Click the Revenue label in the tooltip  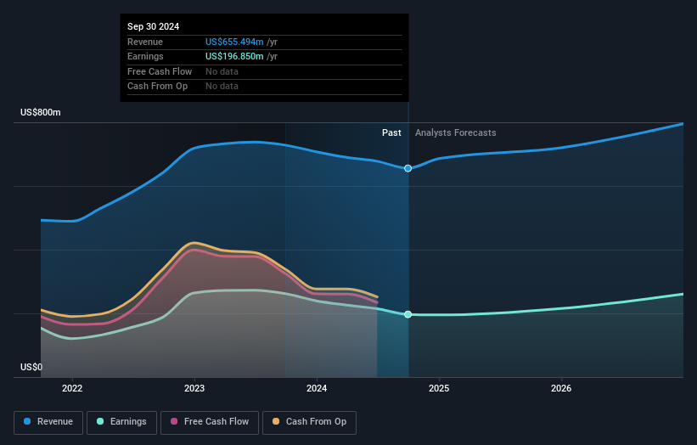click(145, 42)
